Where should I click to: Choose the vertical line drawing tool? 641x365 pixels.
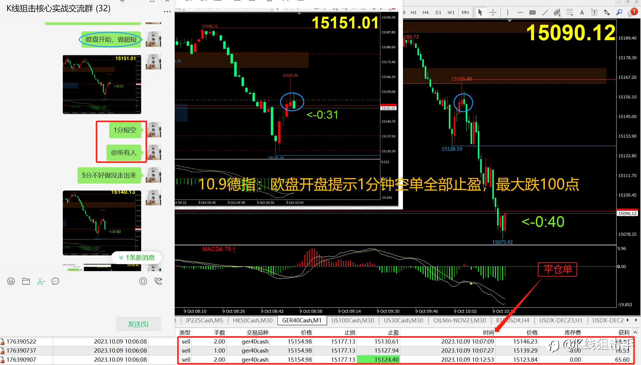coord(508,12)
